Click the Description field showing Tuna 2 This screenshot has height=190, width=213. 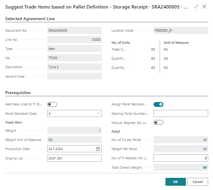[74, 67]
